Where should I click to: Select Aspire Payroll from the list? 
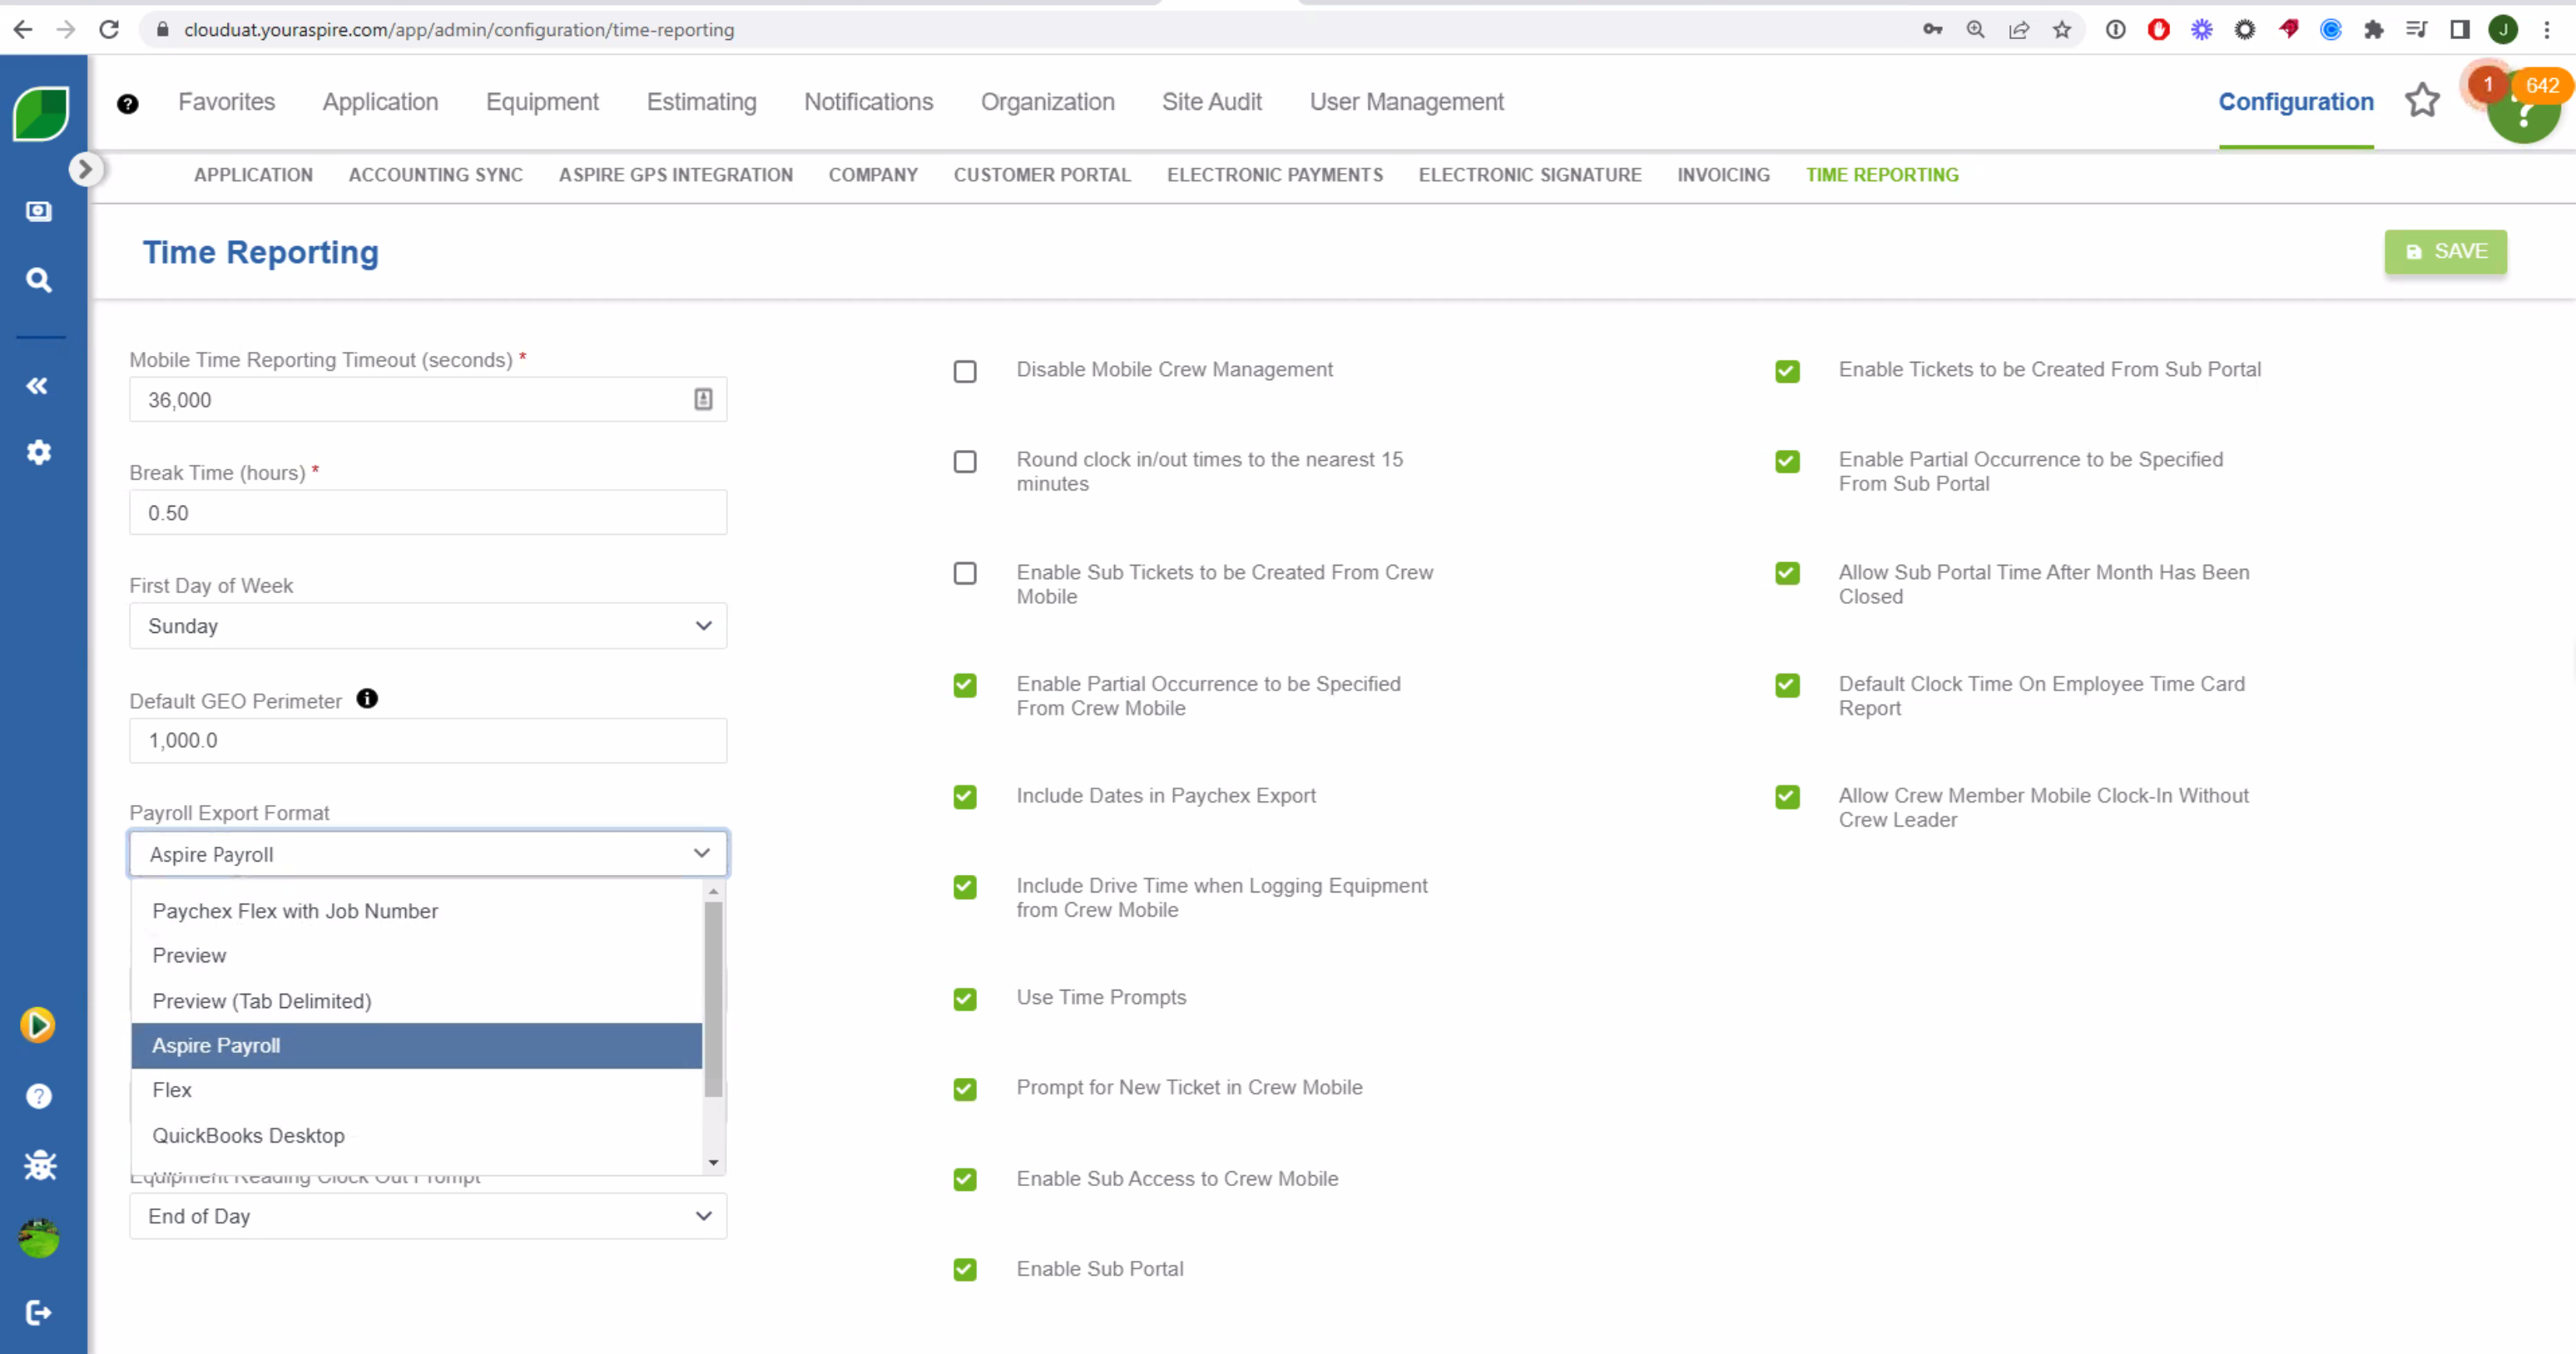[417, 1045]
